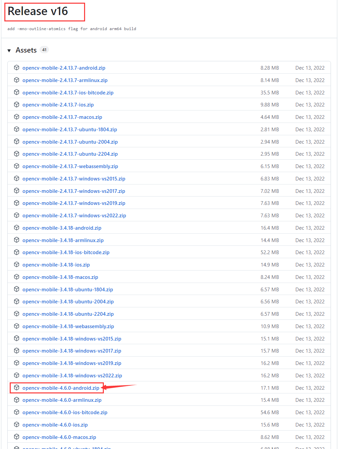Download opencv-mobile-3.4.18-ubuntu-2004.zip
The image size is (344, 449).
(x=68, y=302)
